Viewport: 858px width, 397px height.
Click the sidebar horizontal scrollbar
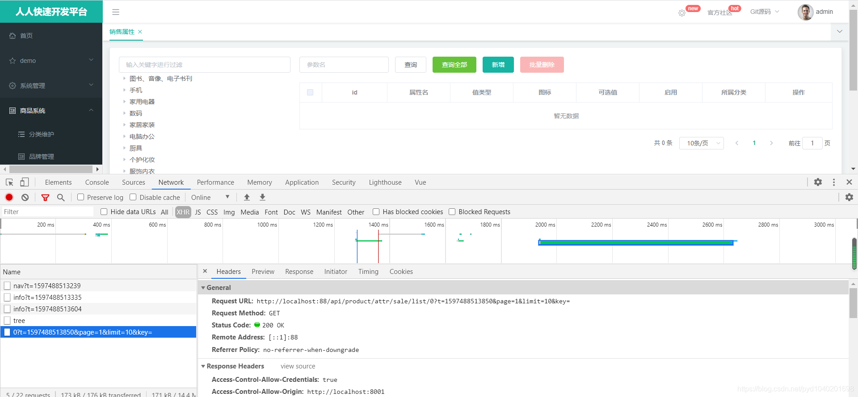coord(51,169)
